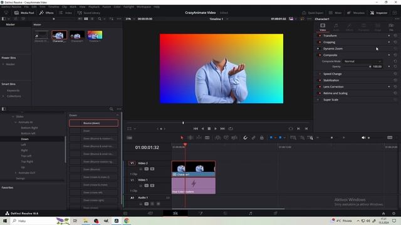
Task: Expand the Super Scale section
Action: 331,100
